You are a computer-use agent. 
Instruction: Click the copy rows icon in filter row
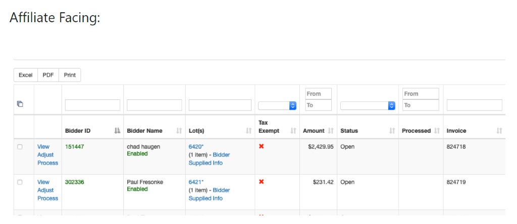20,104
